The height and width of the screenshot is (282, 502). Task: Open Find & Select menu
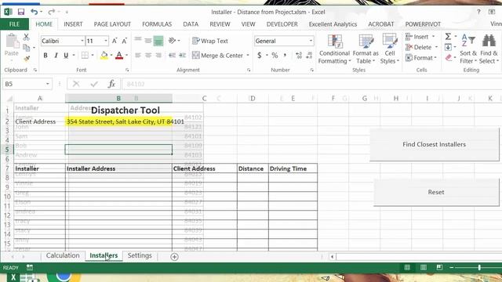point(489,49)
